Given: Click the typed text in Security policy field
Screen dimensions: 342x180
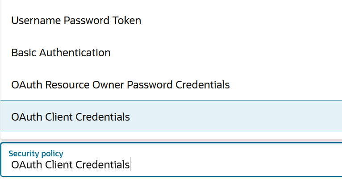Looking at the screenshot, I should click(71, 165).
